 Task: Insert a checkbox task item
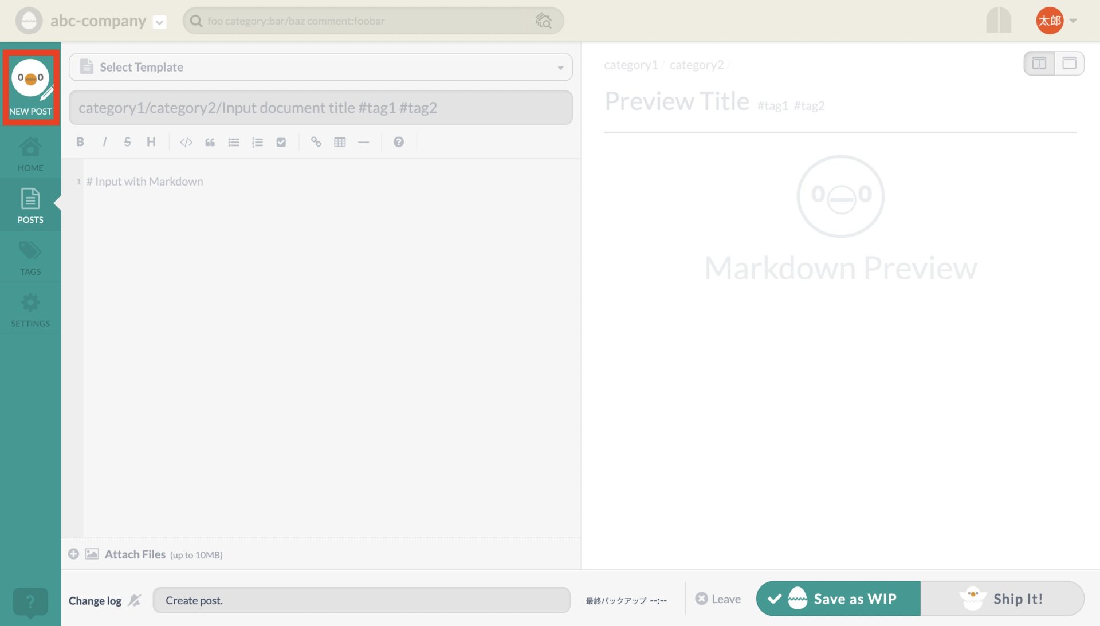281,142
